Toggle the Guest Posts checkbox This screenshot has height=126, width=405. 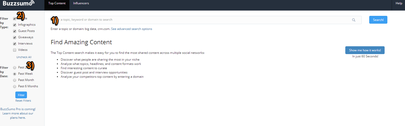tap(15, 31)
